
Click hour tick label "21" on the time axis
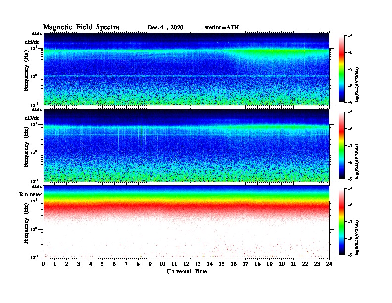pyautogui.click(x=293, y=264)
